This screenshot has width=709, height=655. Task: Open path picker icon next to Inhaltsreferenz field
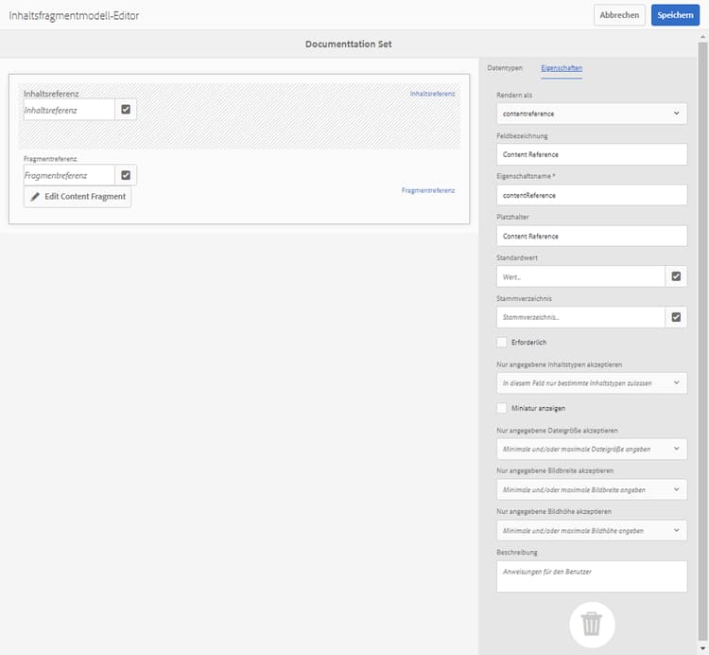pos(126,110)
